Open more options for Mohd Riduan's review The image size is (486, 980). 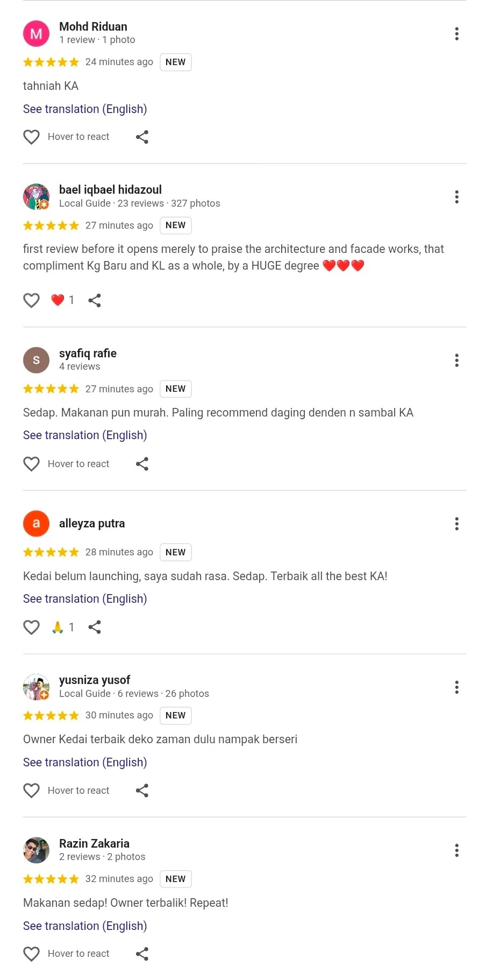tap(456, 34)
